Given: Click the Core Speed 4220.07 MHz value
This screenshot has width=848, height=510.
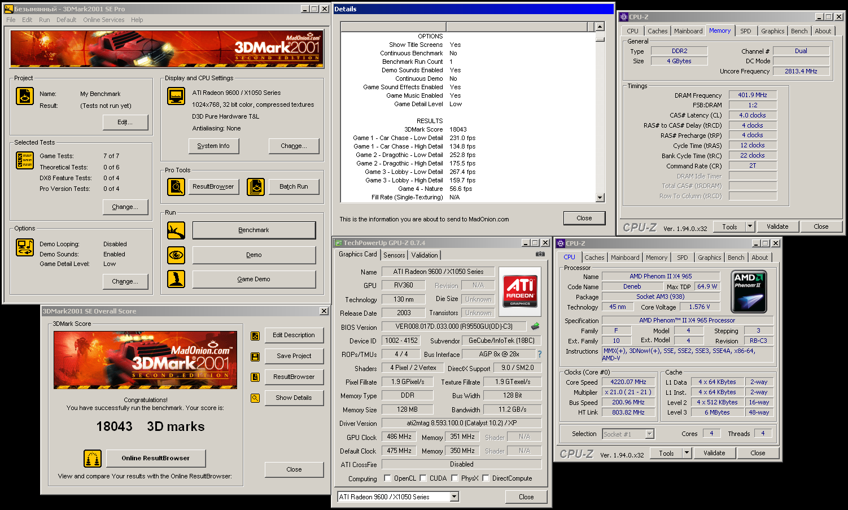Looking at the screenshot, I should tap(628, 382).
